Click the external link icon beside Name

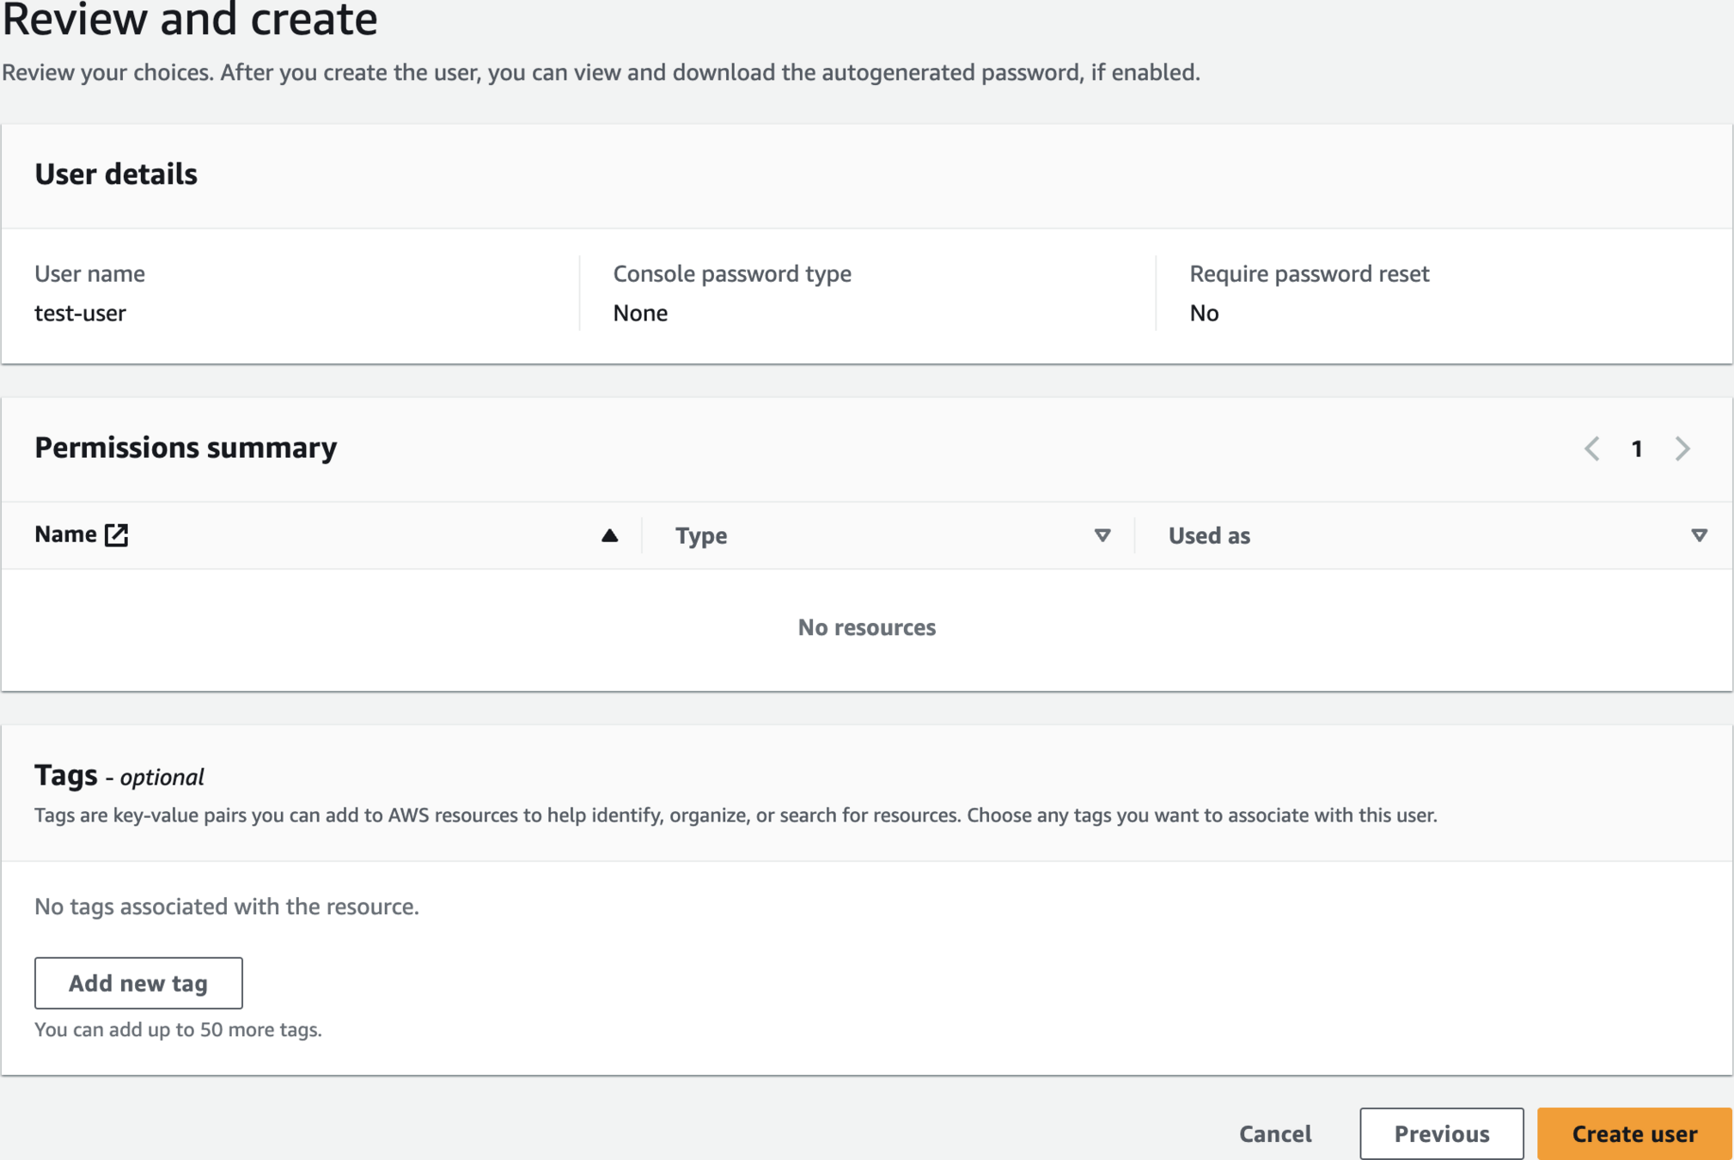click(116, 534)
